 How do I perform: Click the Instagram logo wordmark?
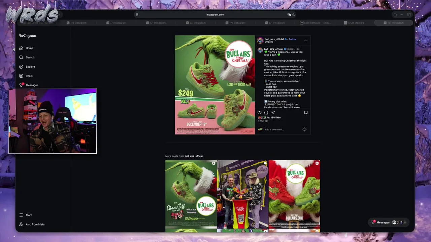(x=28, y=36)
